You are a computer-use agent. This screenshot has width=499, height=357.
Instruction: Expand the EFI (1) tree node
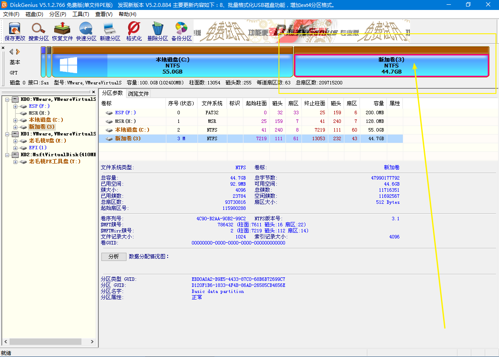pyautogui.click(x=15, y=148)
